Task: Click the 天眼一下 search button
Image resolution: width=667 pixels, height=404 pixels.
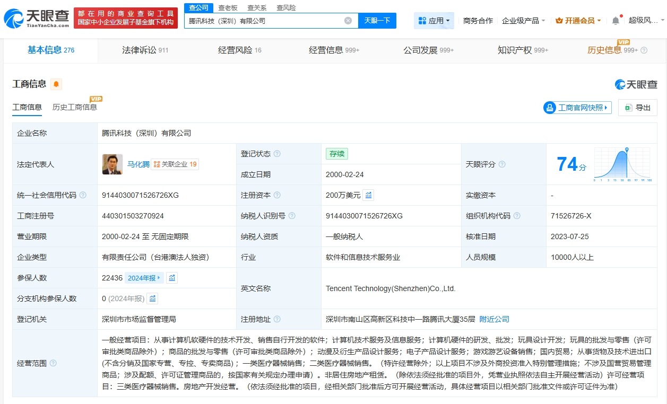Action: point(377,20)
